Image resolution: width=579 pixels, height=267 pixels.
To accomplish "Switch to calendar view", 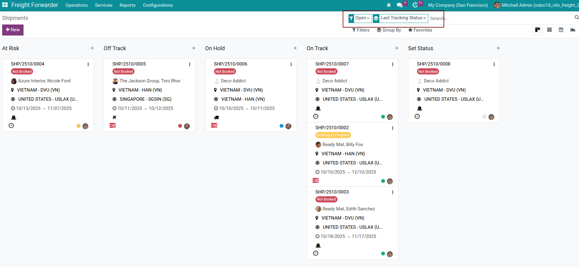I will pyautogui.click(x=561, y=30).
